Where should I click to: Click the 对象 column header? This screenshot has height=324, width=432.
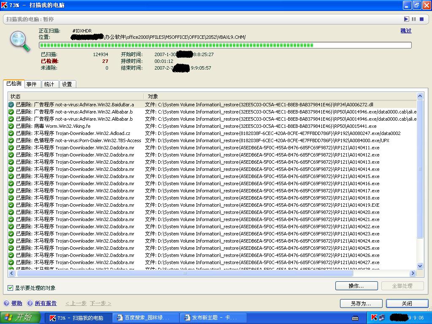(x=280, y=97)
